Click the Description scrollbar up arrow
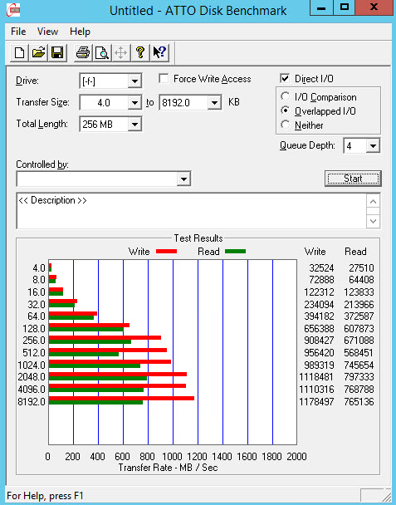Image resolution: width=396 pixels, height=505 pixels. tap(373, 202)
